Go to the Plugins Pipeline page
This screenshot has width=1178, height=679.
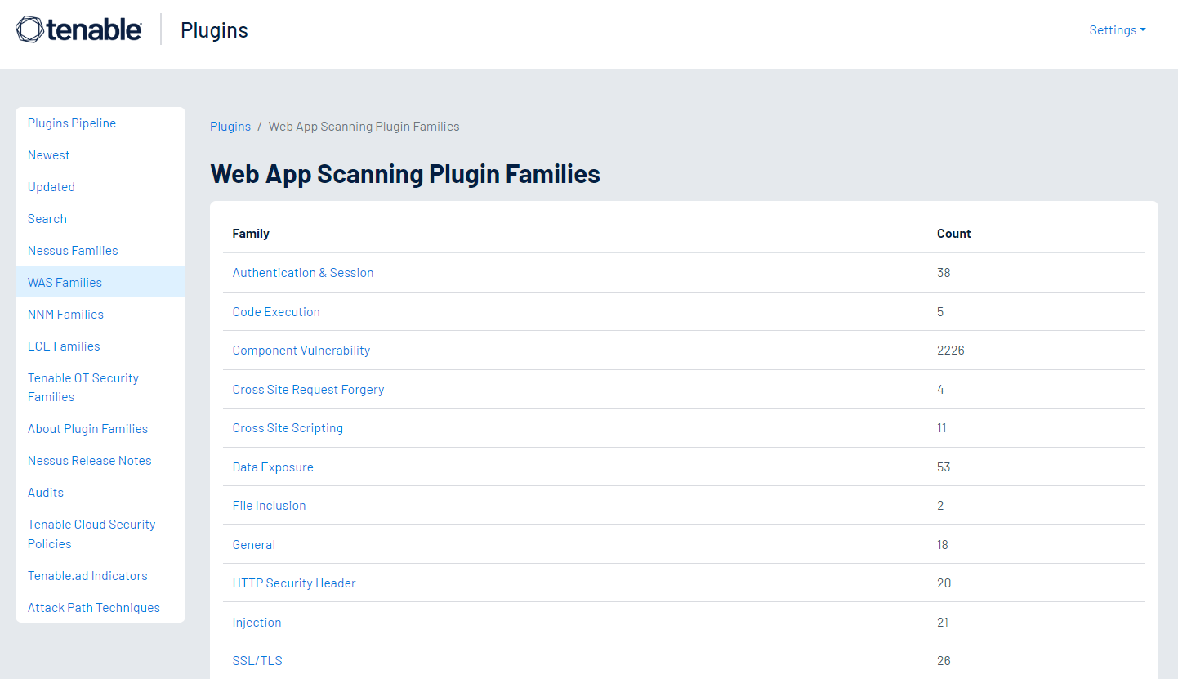72,123
